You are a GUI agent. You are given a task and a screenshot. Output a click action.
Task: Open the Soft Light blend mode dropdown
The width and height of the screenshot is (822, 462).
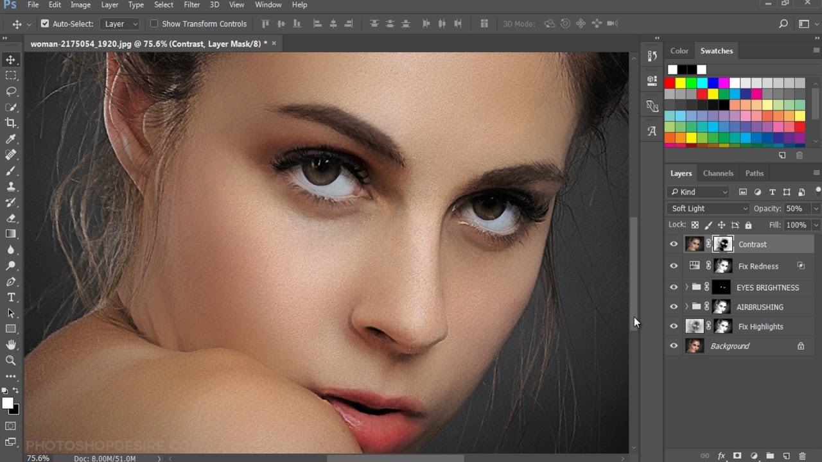[708, 209]
